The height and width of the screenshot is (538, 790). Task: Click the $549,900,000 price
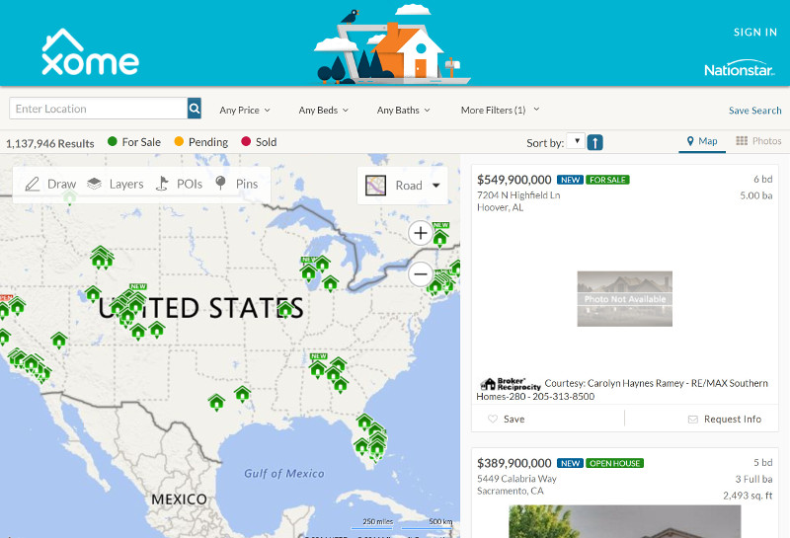(513, 180)
